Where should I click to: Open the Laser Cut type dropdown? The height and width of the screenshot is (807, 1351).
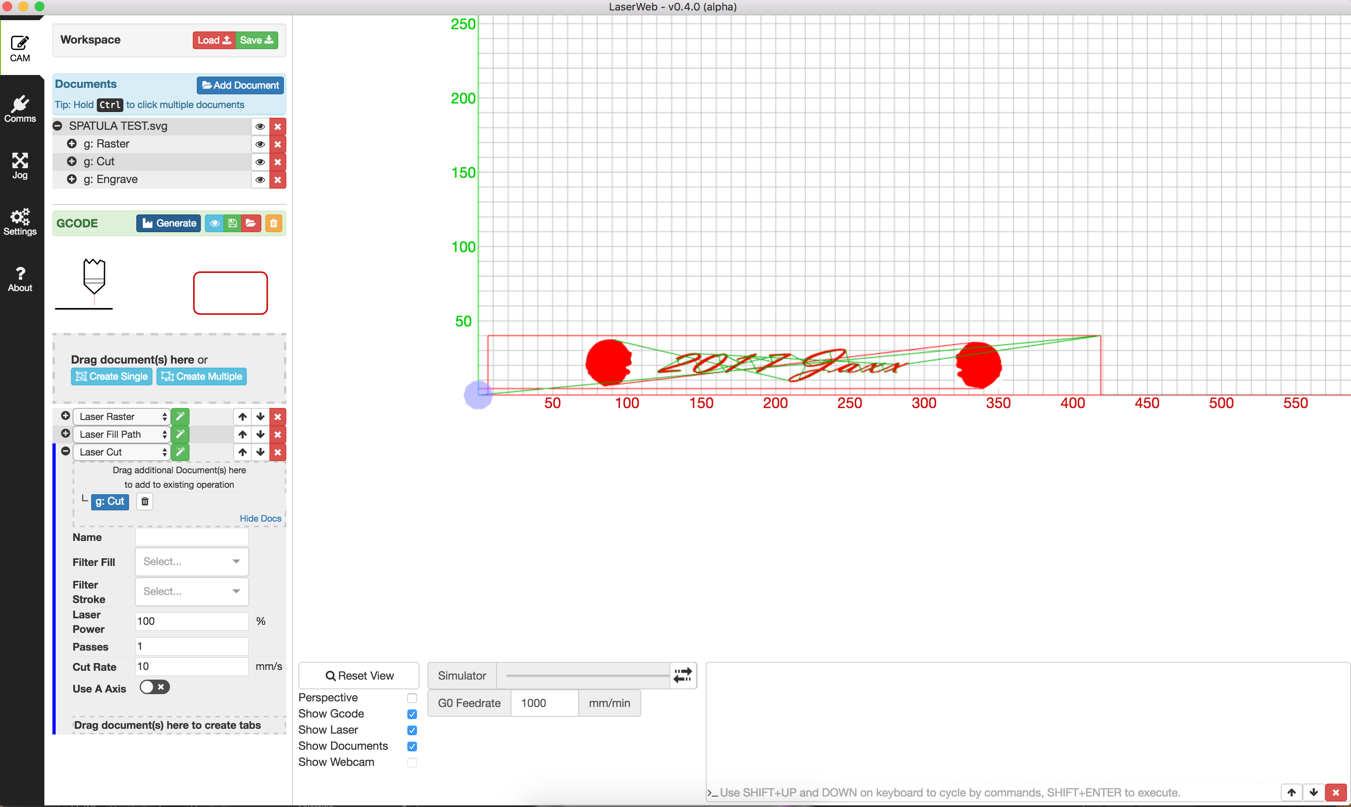pyautogui.click(x=122, y=452)
